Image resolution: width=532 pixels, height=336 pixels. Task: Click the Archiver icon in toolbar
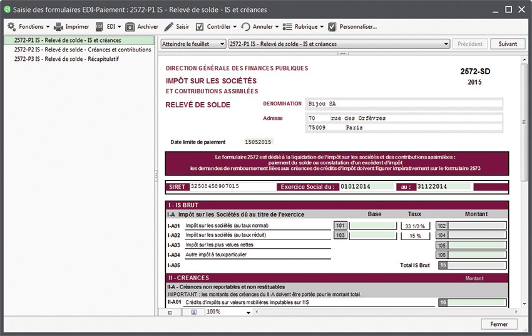tap(130, 27)
